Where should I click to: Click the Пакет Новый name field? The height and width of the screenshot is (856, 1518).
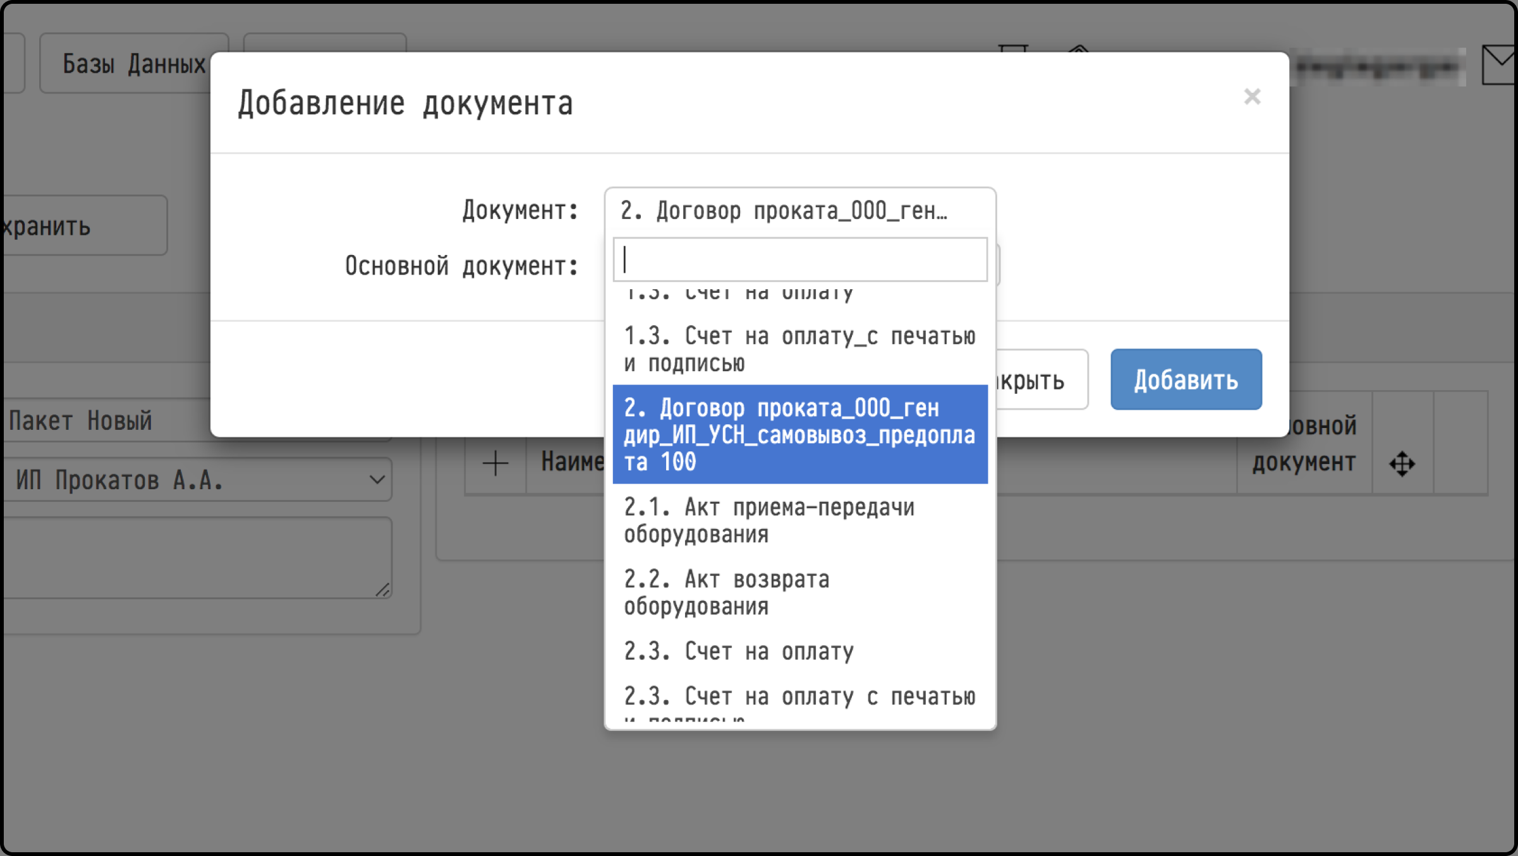point(107,420)
